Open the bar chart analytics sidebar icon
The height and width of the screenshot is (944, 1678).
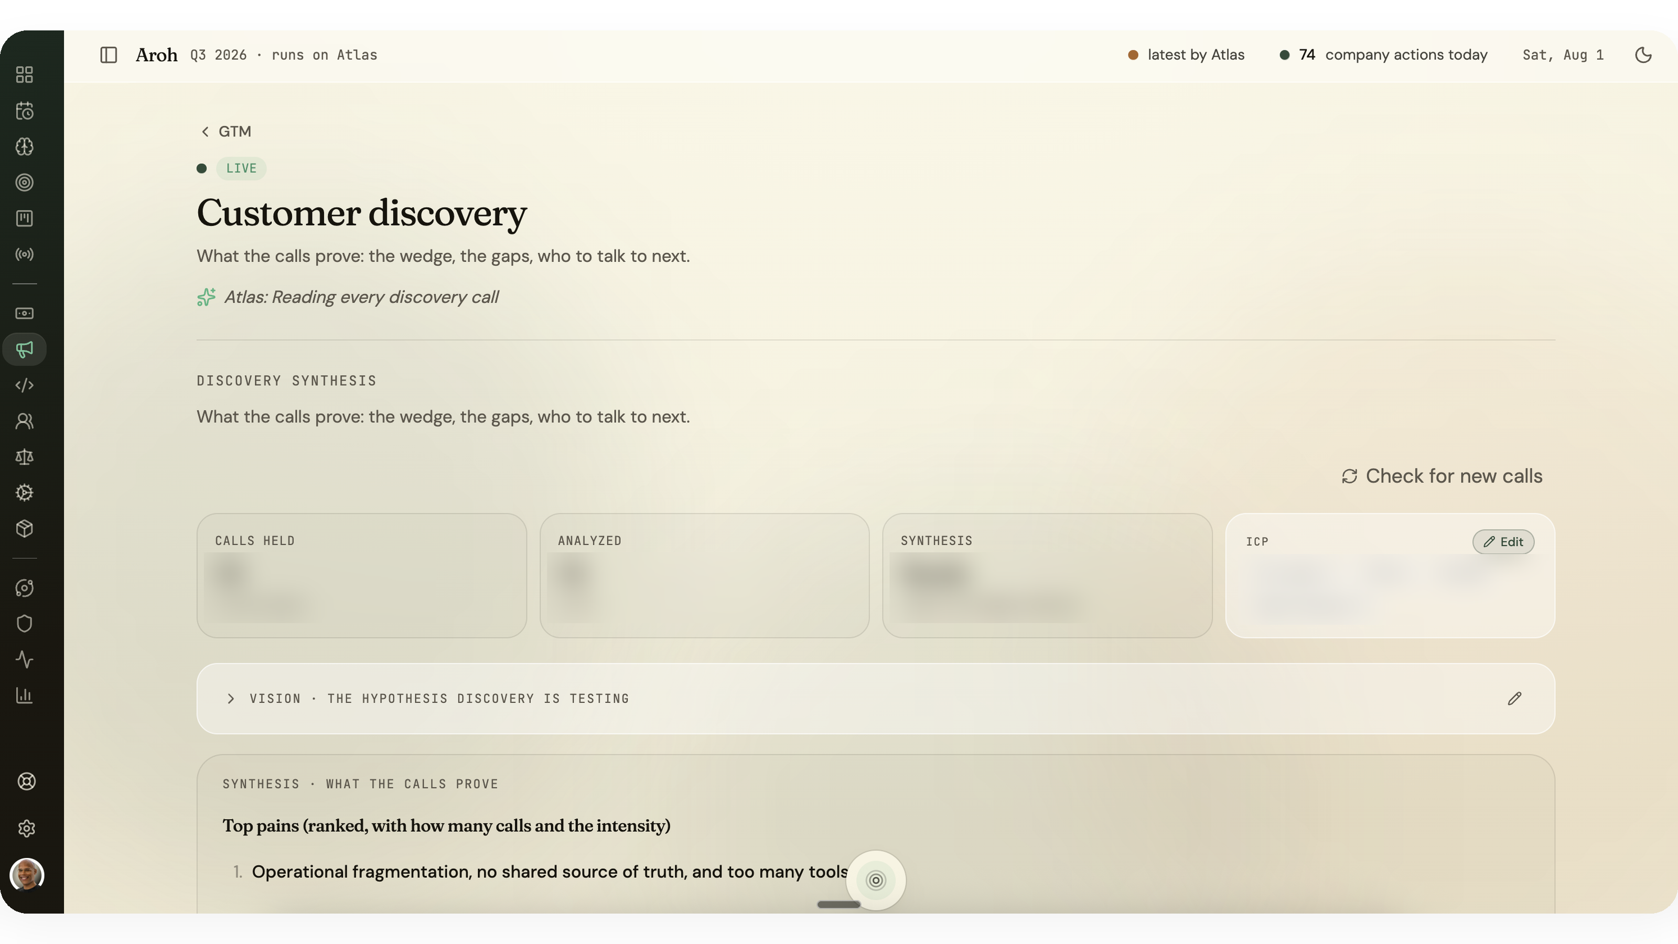(x=24, y=695)
